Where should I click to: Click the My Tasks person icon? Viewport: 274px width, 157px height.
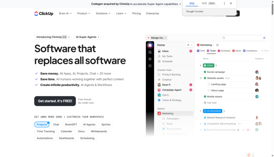159,56
